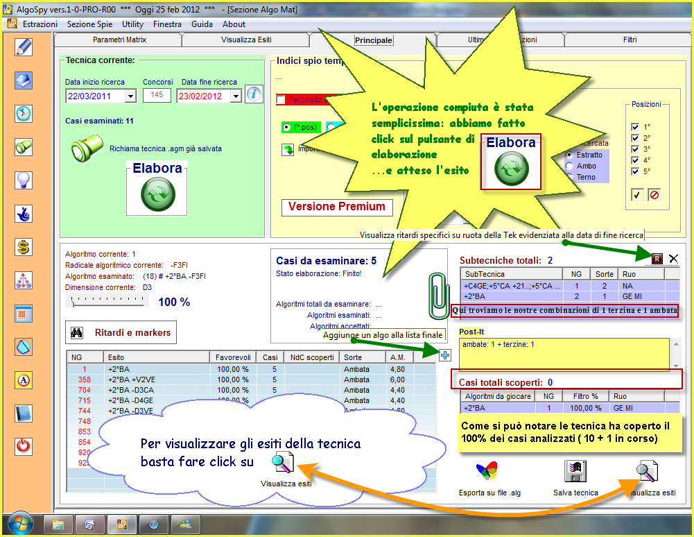Click the Post-It vertical scrollbar

point(676,355)
